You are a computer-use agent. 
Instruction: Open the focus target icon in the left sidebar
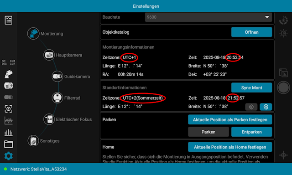pos(9,109)
